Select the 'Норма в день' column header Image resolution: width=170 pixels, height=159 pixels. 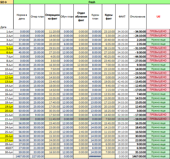point(22,17)
